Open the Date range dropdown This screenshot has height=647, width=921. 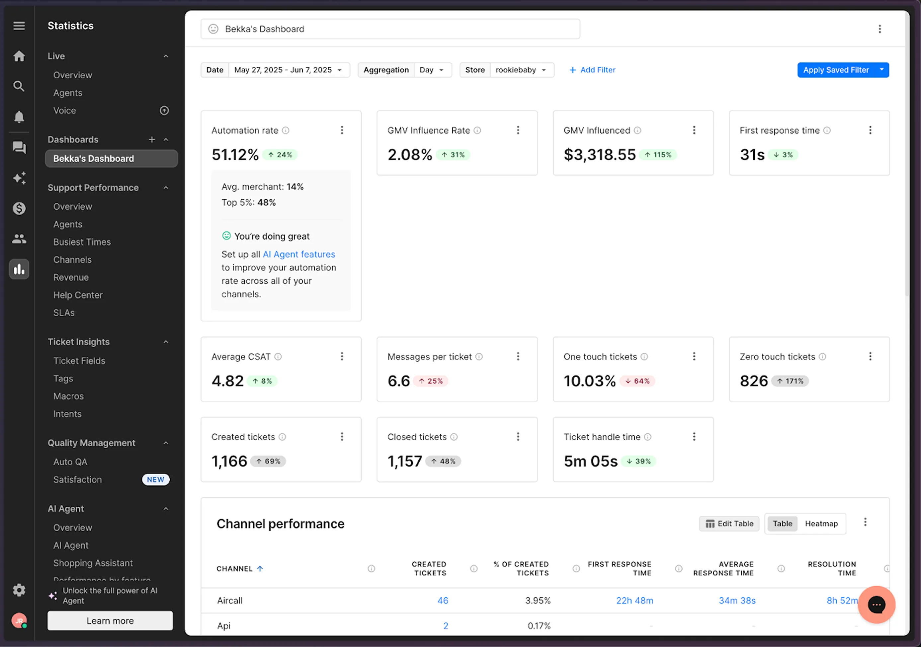(288, 70)
